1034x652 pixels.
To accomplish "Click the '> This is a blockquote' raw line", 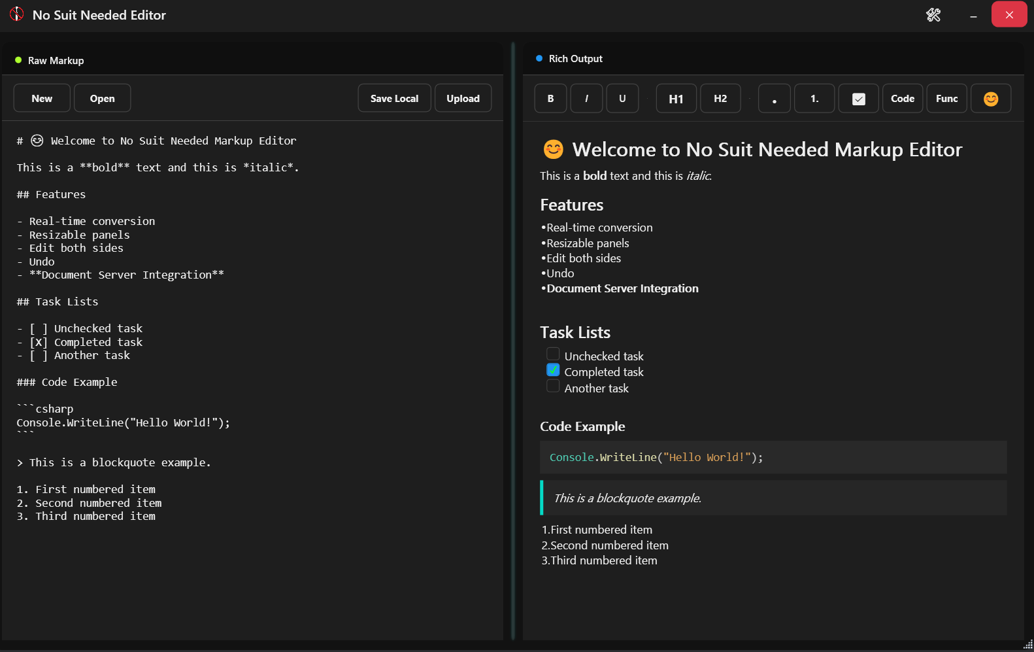I will (x=114, y=462).
